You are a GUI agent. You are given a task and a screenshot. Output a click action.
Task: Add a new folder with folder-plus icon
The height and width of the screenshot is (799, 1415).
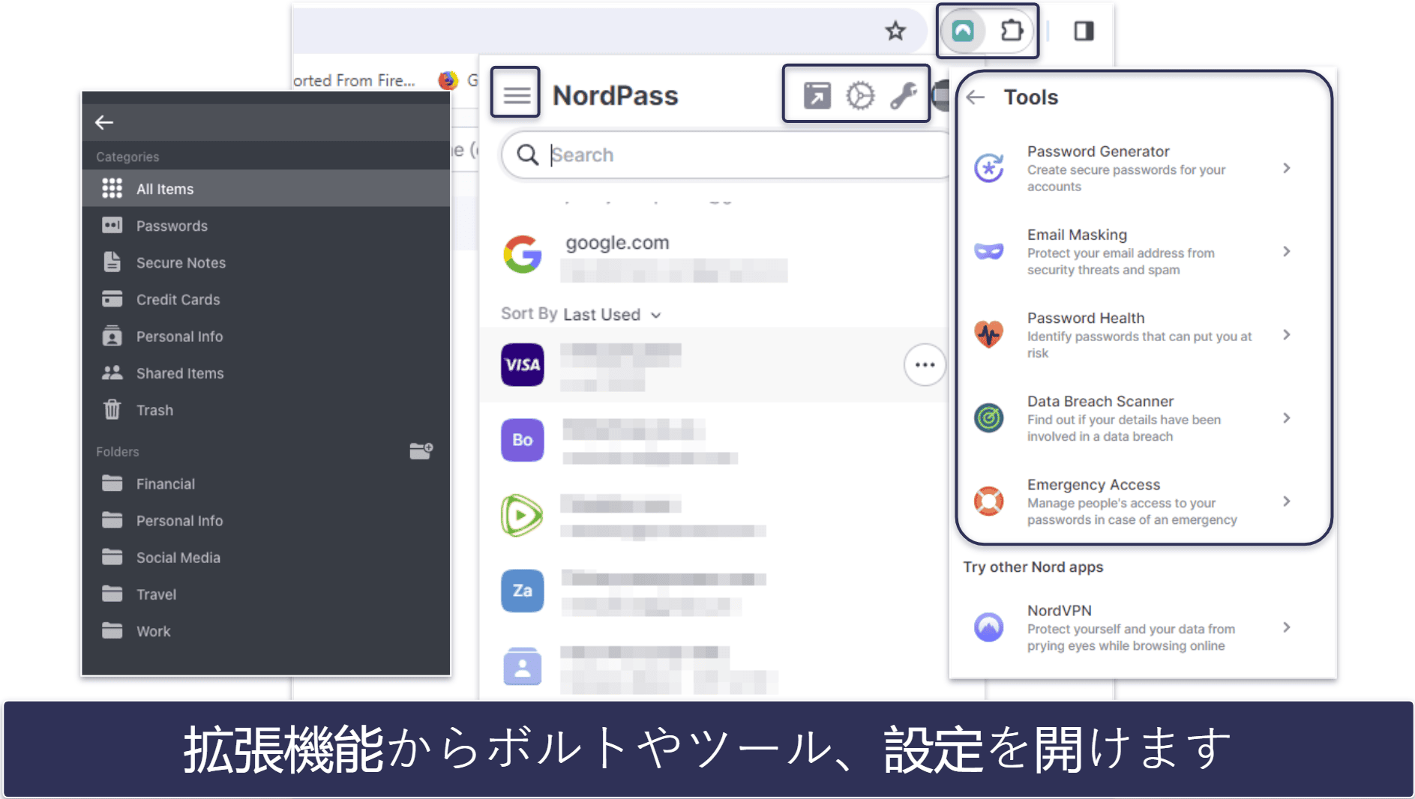[421, 450]
